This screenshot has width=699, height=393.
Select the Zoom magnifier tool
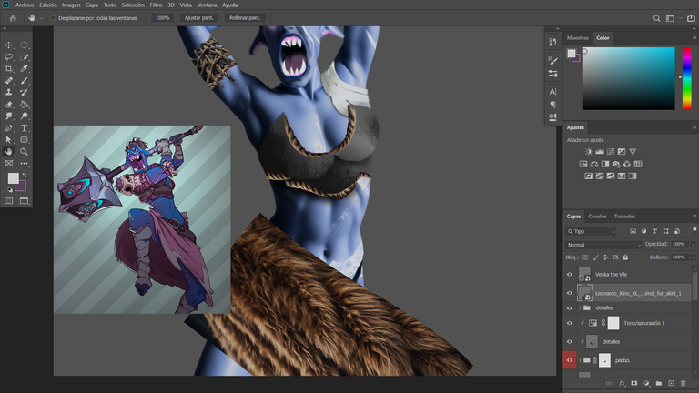tap(24, 152)
